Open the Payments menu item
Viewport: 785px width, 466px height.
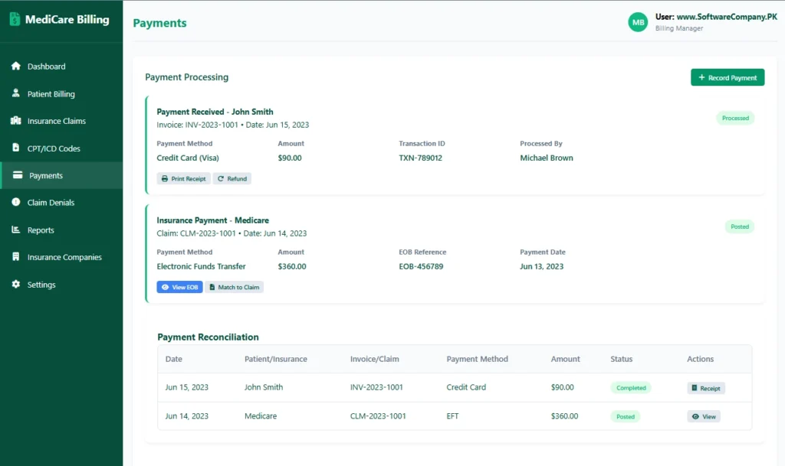click(x=46, y=176)
